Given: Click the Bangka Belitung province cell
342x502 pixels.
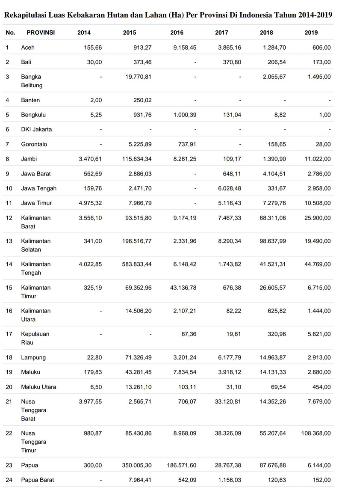Looking at the screenshot, I should [x=32, y=81].
